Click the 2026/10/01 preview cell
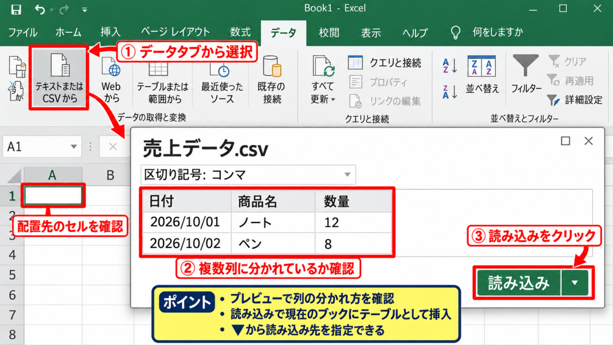This screenshot has width=613, height=345. coord(187,222)
